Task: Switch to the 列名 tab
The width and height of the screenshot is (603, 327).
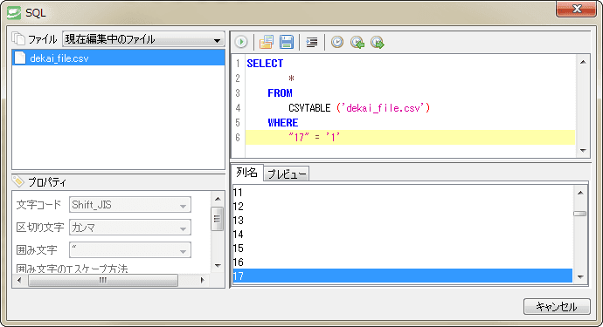Action: coord(246,173)
